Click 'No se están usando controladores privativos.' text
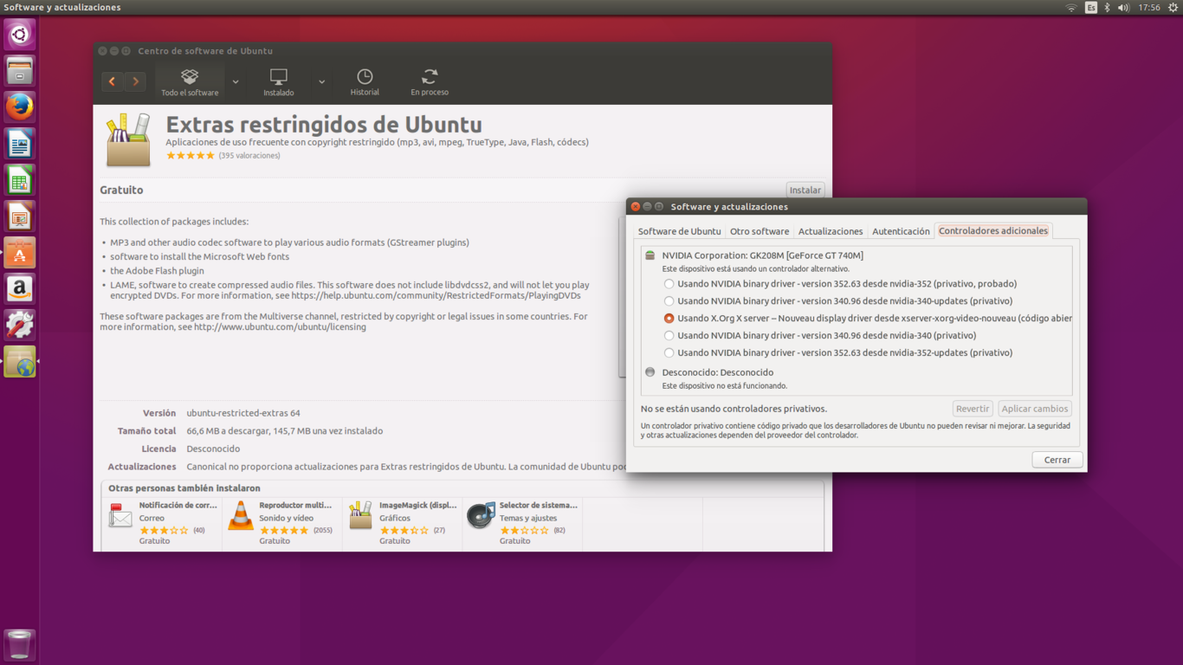 click(x=734, y=409)
